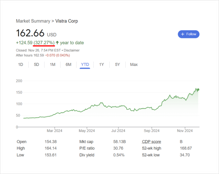Click the CDP score label
219x174 pixels.
tap(152, 142)
